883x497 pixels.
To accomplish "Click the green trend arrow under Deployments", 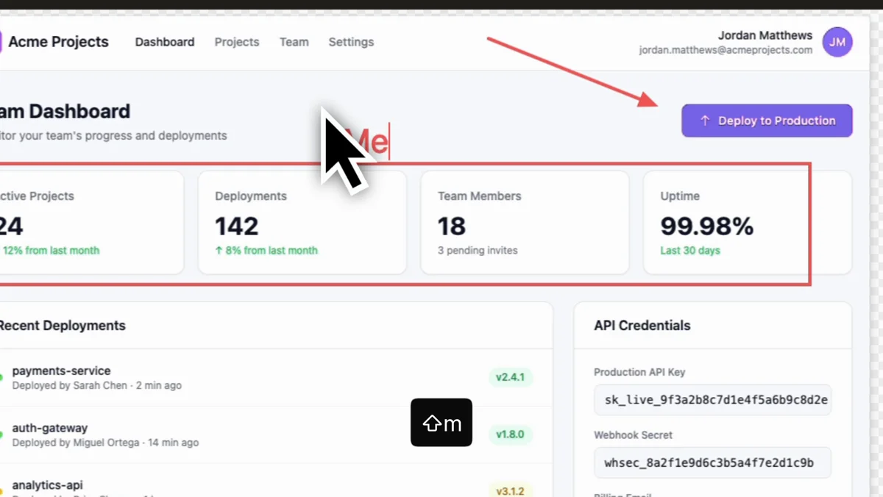I will (218, 250).
